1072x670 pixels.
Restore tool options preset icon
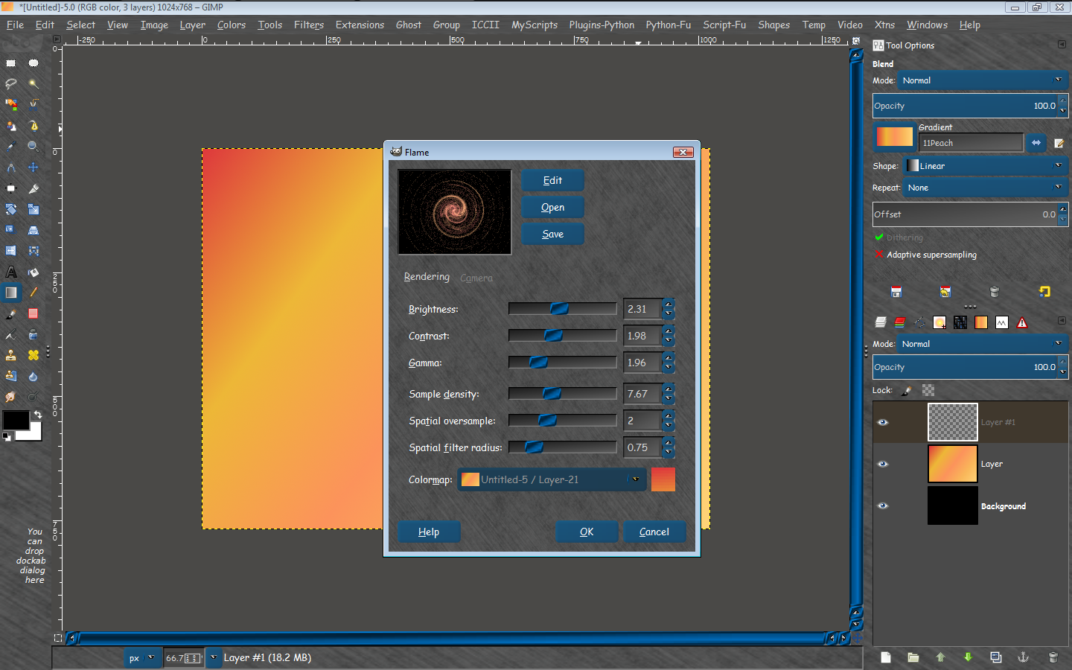pyautogui.click(x=945, y=292)
